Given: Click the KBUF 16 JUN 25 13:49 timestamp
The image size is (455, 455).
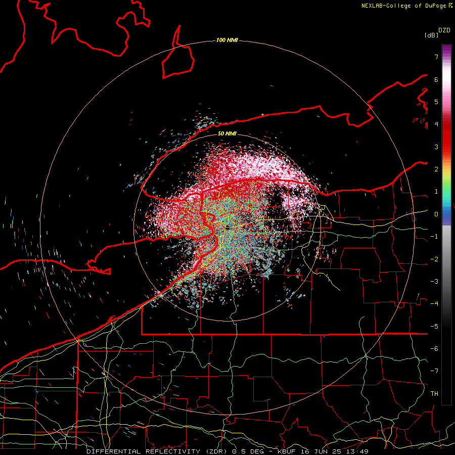Looking at the screenshot, I should [323, 451].
